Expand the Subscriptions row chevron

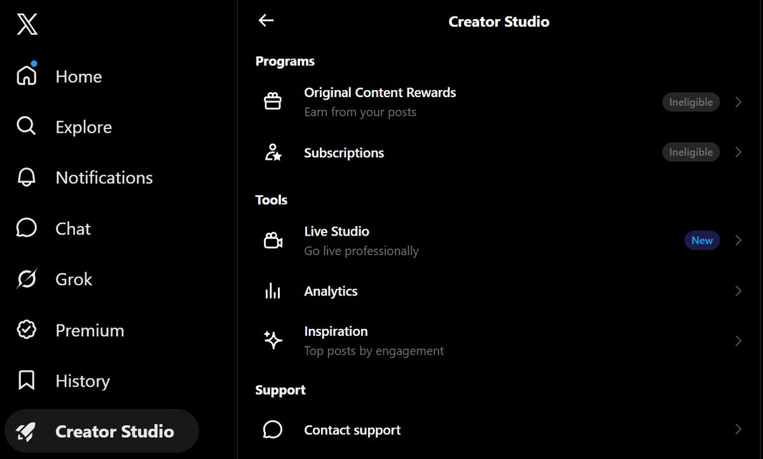tap(738, 152)
